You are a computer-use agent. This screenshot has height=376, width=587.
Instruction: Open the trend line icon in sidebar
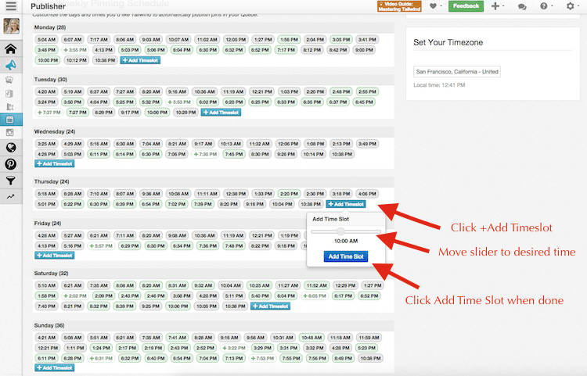11,196
